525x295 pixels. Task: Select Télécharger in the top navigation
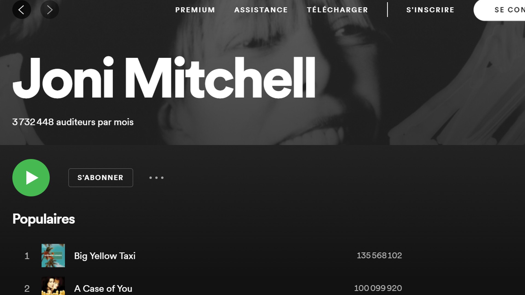337,10
